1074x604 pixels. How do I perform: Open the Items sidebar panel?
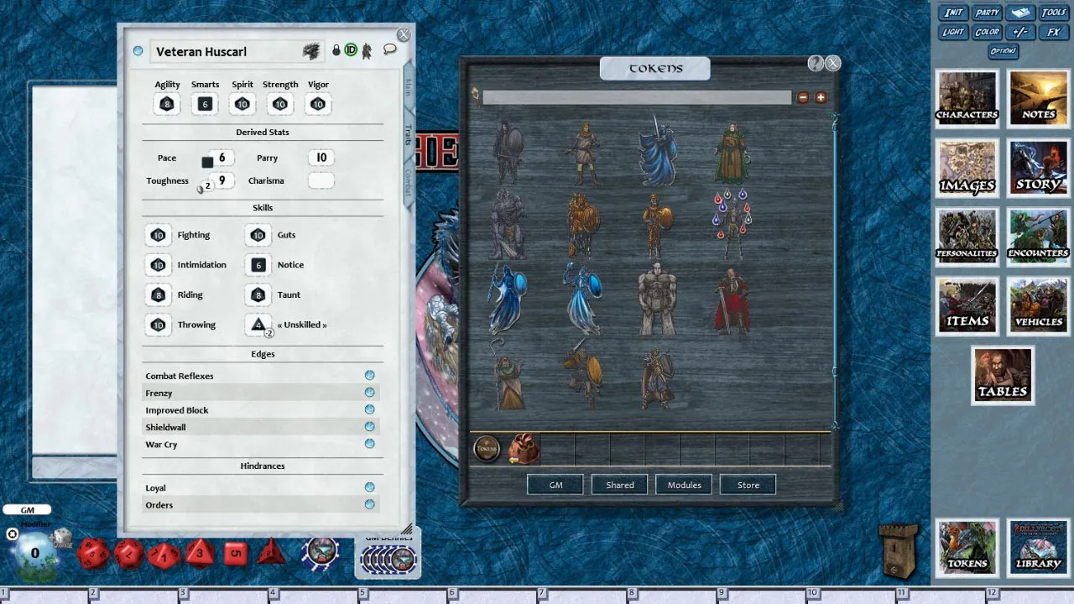pos(967,306)
